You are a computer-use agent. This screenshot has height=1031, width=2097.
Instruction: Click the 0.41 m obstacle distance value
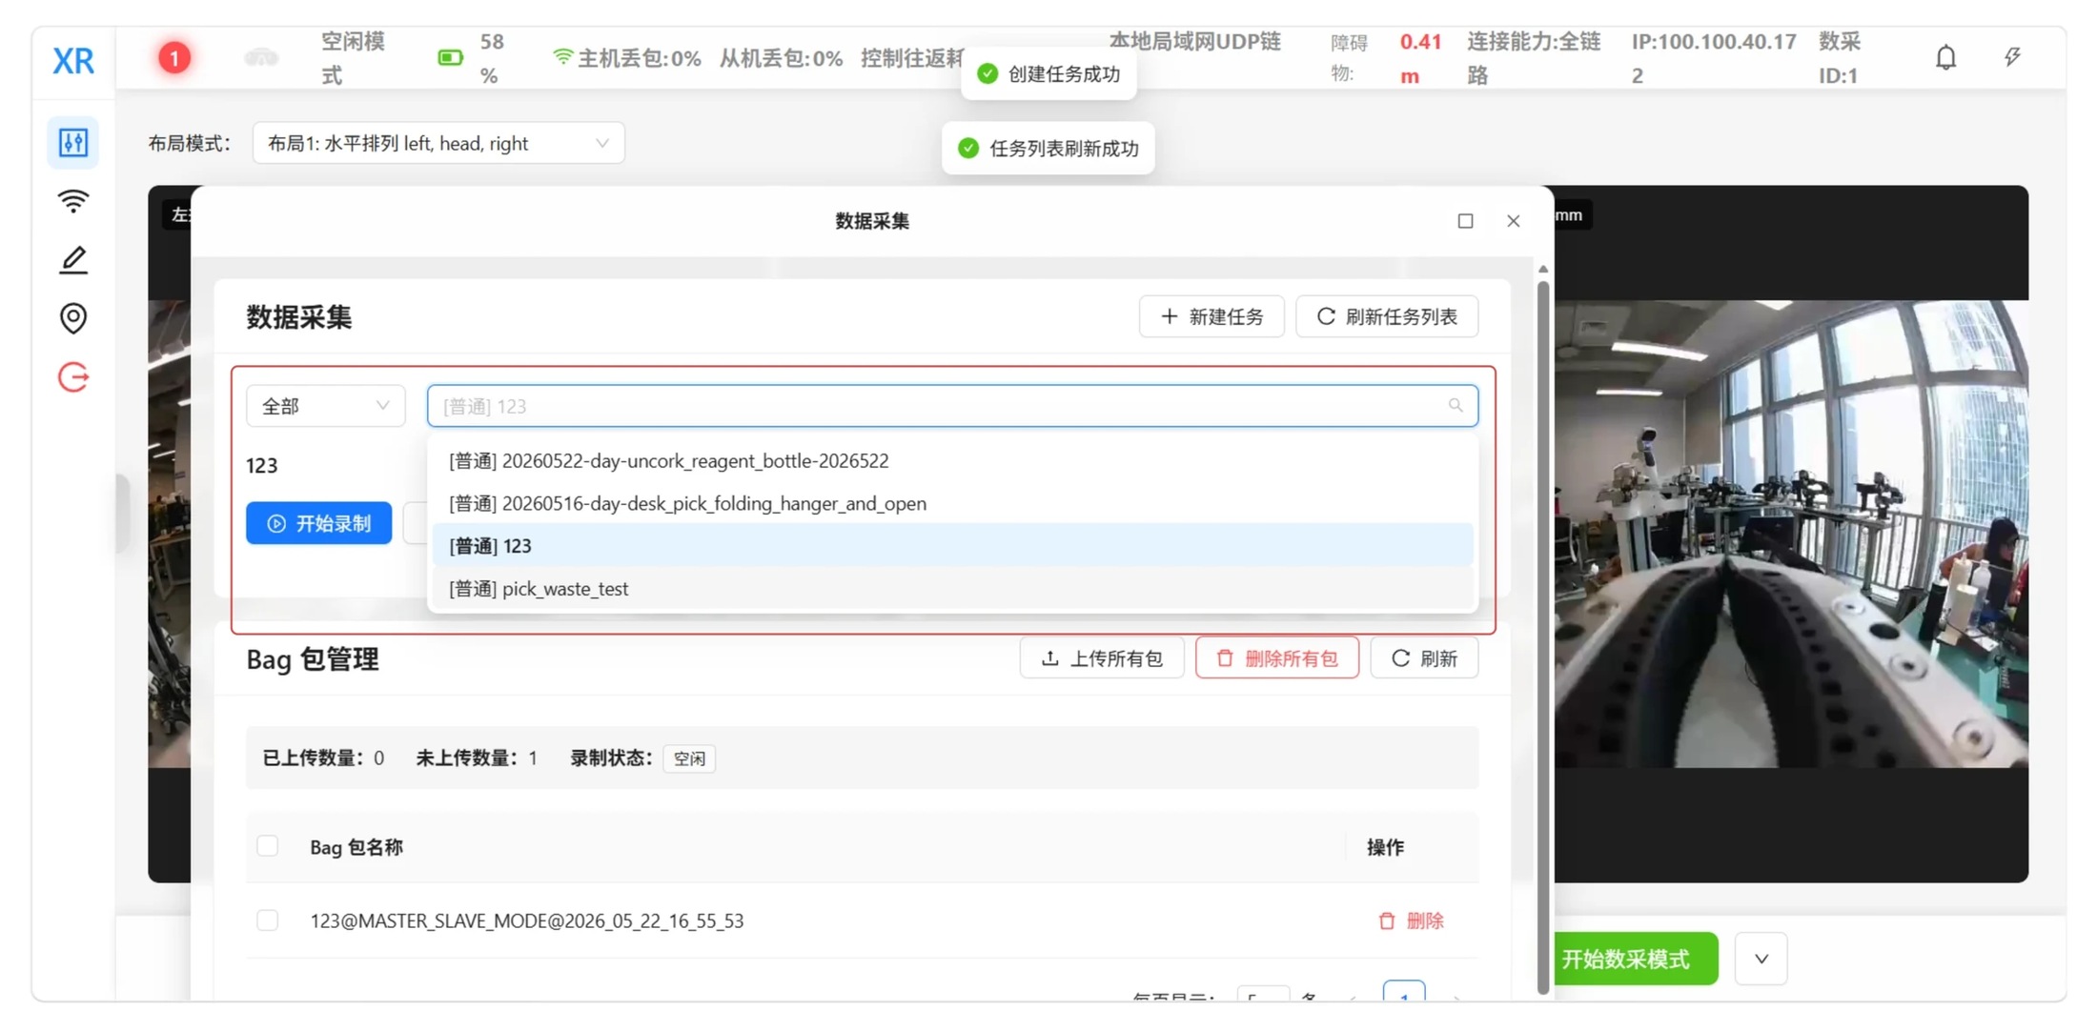[x=1420, y=58]
